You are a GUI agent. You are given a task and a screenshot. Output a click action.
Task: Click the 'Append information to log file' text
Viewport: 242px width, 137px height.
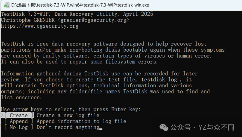click(x=81, y=121)
